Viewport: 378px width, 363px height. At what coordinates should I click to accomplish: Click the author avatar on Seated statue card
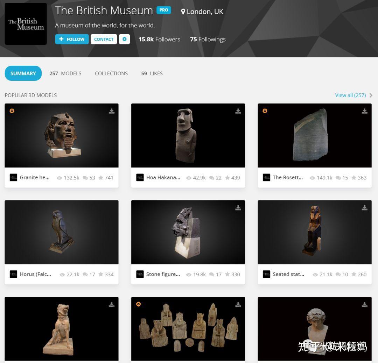coord(266,274)
